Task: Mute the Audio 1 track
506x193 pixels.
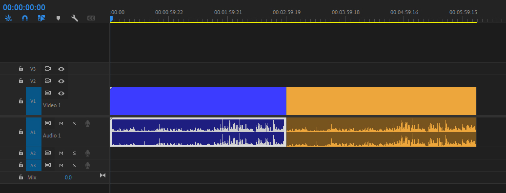Action: 61,123
